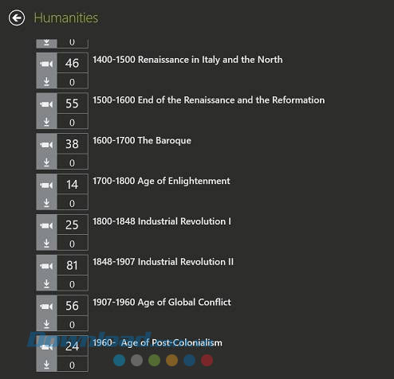394x379 pixels.
Task: Click download icon for 1400-1500 Renaissance
Action: (46, 82)
